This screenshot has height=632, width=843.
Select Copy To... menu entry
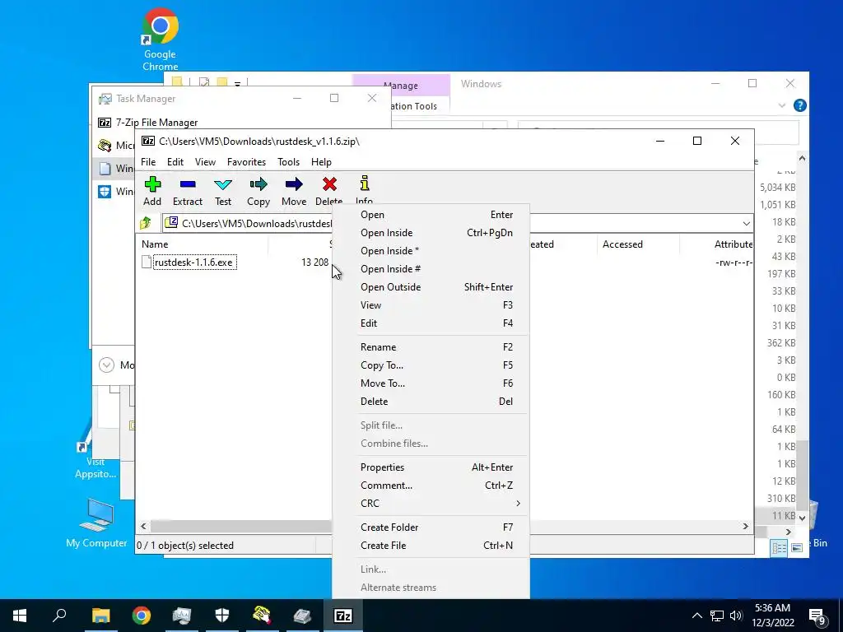click(x=431, y=365)
